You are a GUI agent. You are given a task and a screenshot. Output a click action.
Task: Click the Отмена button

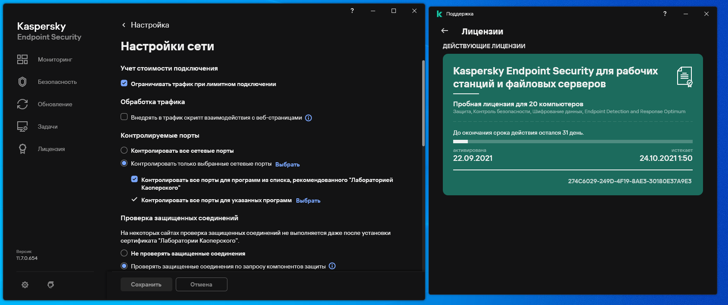pos(202,284)
